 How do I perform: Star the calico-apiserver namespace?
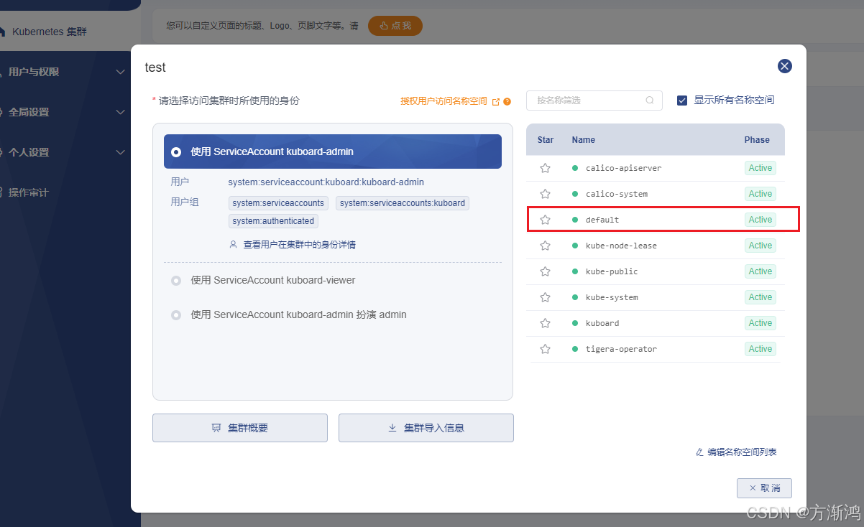tap(545, 168)
